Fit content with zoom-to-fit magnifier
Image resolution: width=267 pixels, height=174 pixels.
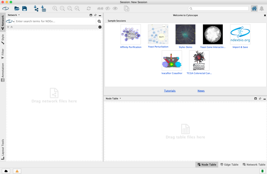[x=70, y=9]
